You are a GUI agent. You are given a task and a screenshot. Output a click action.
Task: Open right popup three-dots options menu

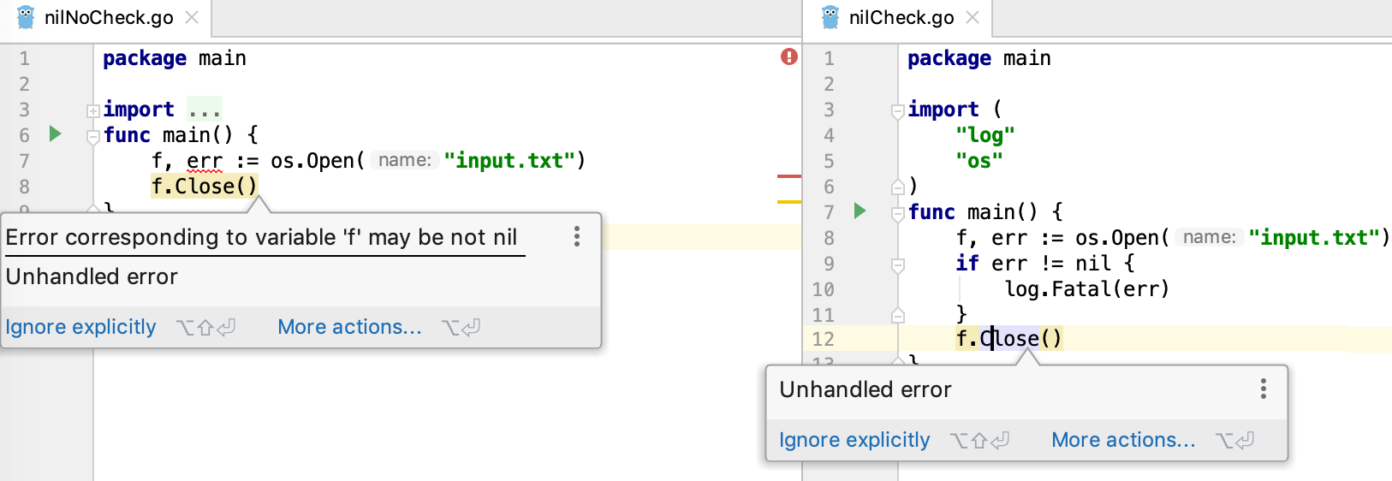click(x=1264, y=389)
